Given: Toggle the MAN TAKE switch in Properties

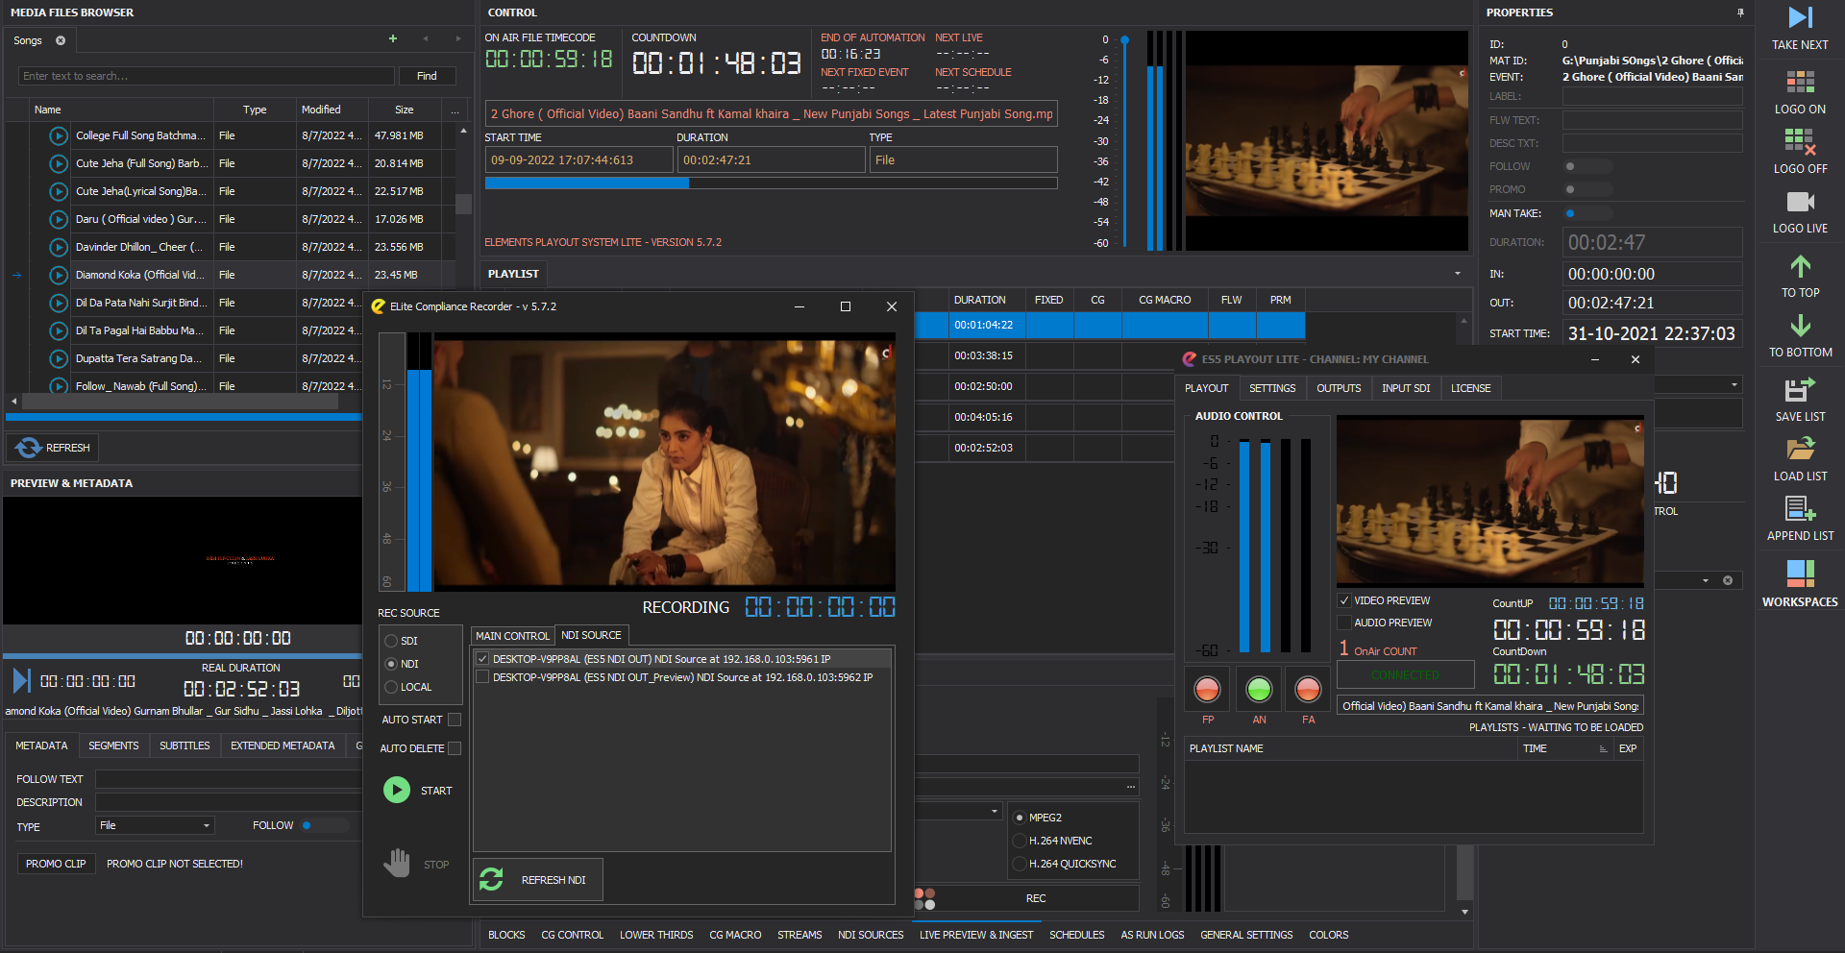Looking at the screenshot, I should (x=1587, y=213).
